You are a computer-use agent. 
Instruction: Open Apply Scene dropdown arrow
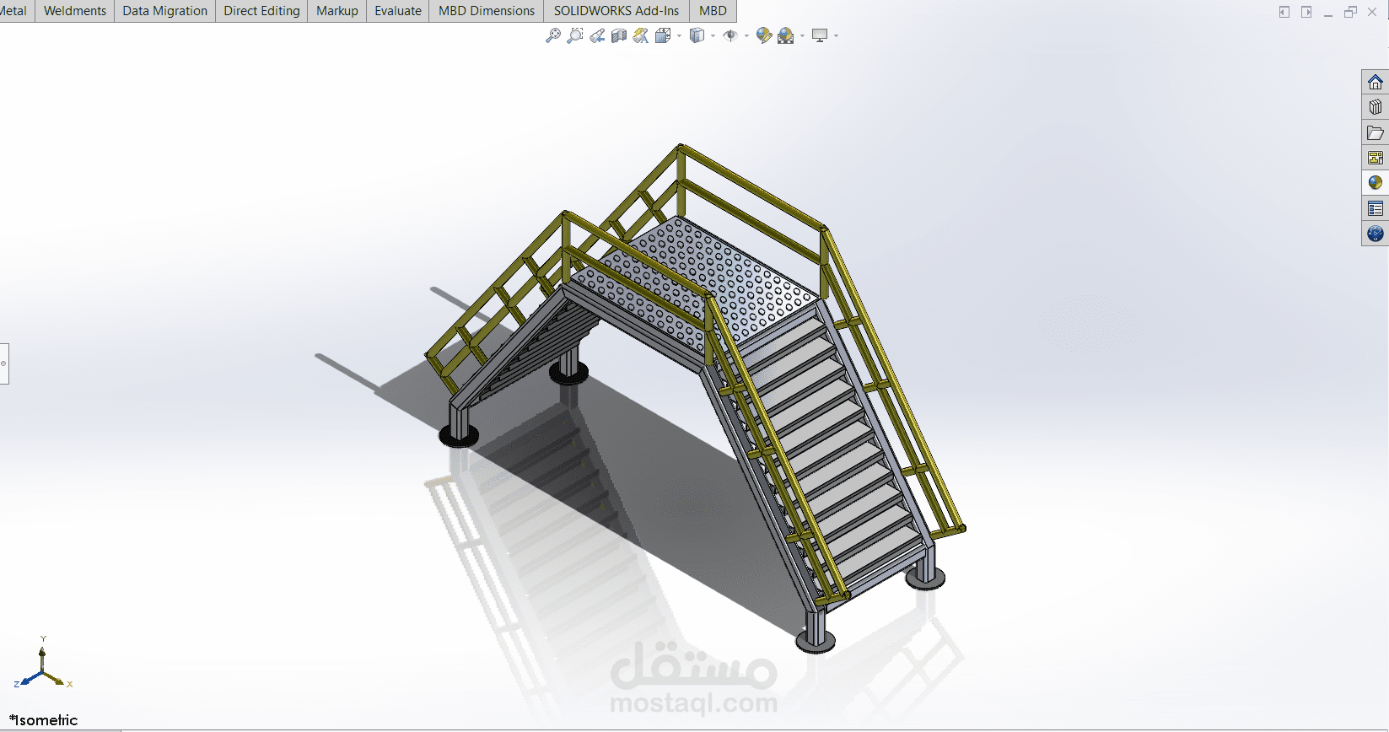point(802,35)
